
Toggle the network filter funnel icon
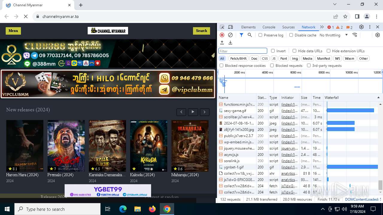pos(241,35)
